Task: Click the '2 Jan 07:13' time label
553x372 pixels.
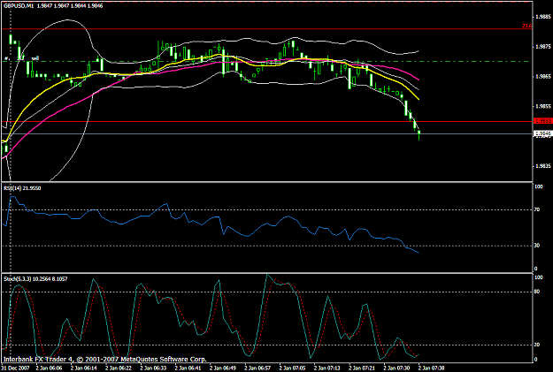Action: click(327, 368)
